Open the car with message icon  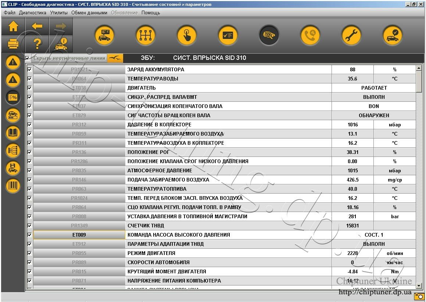(x=104, y=35)
